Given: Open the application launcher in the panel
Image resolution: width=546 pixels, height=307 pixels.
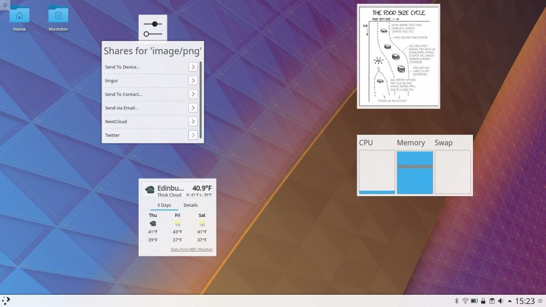Looking at the screenshot, I should click(6, 301).
